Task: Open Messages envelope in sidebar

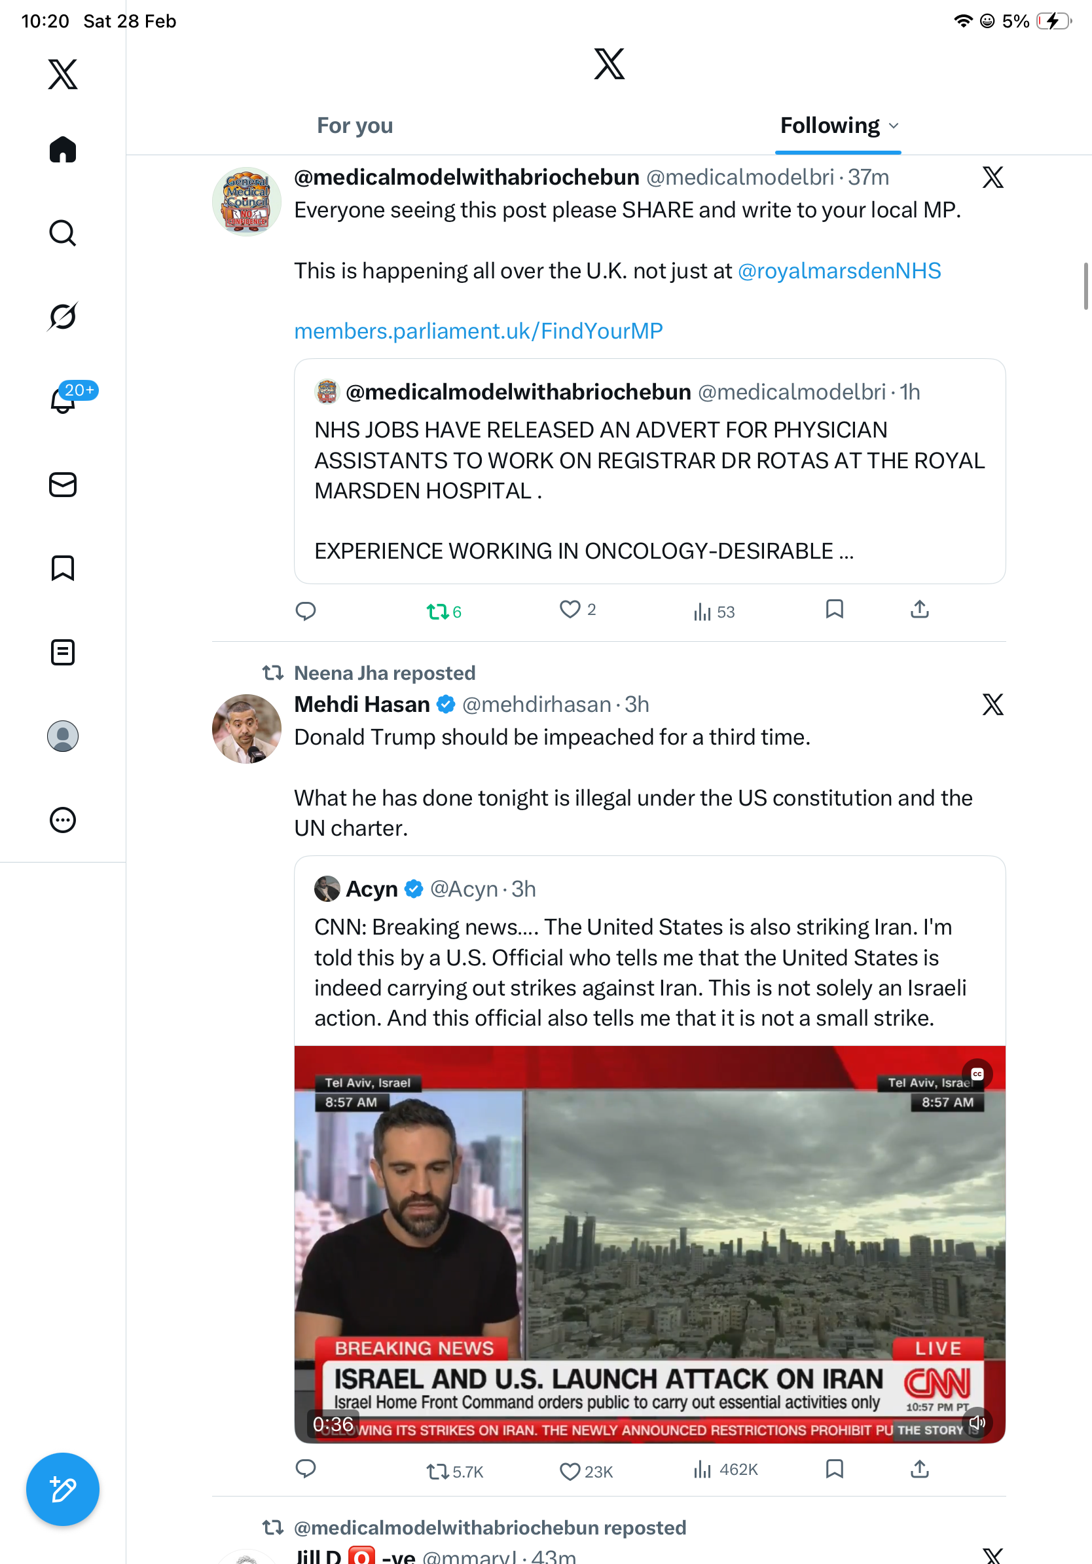Action: tap(63, 484)
